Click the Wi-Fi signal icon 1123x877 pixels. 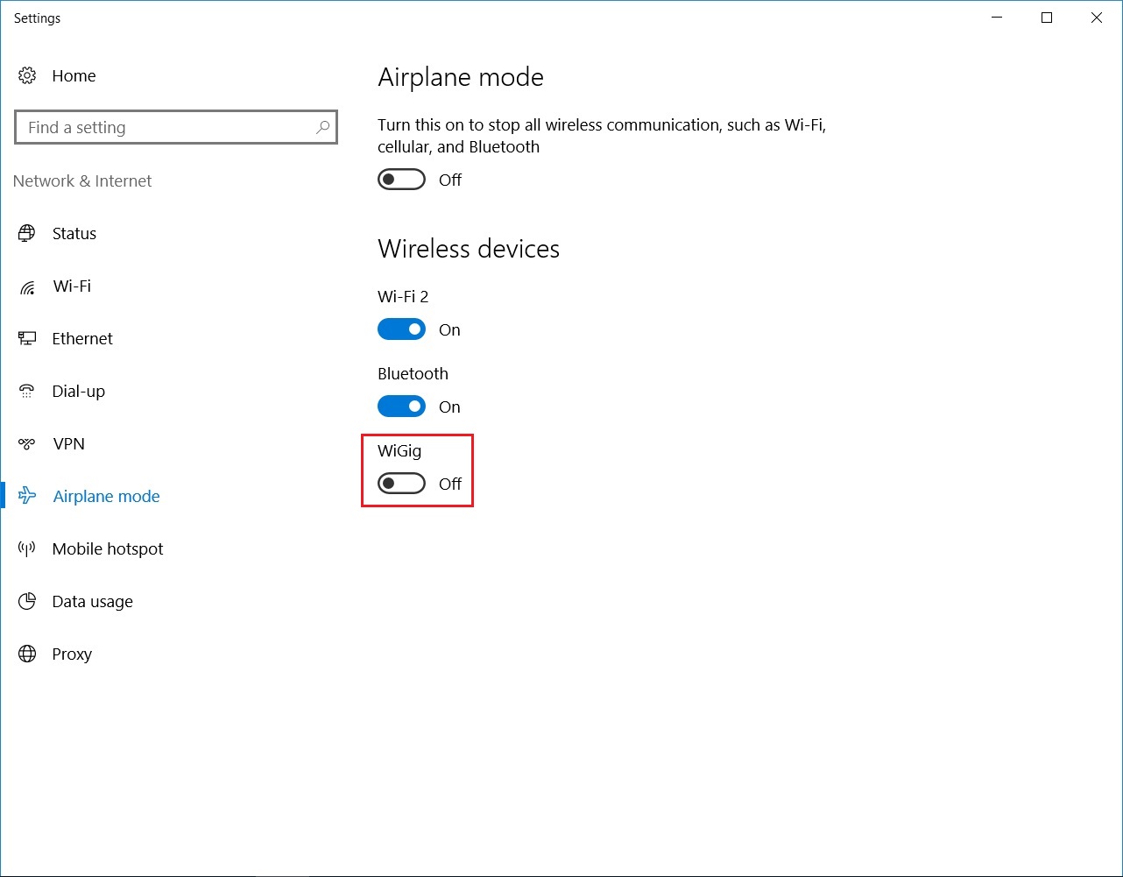(x=27, y=286)
